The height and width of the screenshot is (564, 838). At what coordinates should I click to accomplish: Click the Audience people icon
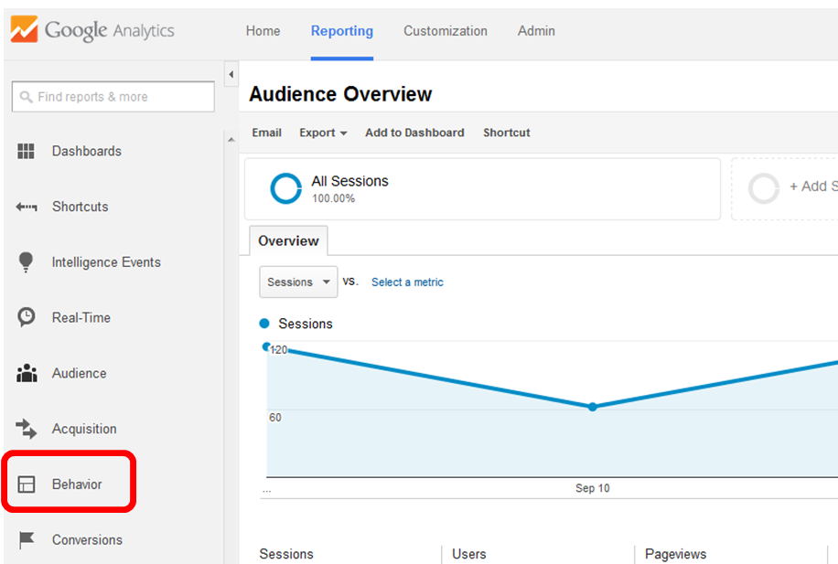27,374
